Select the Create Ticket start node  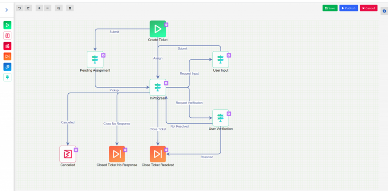[158, 29]
